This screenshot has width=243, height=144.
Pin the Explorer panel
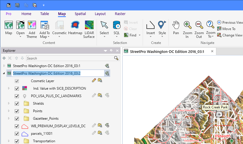pyautogui.click(x=111, y=50)
